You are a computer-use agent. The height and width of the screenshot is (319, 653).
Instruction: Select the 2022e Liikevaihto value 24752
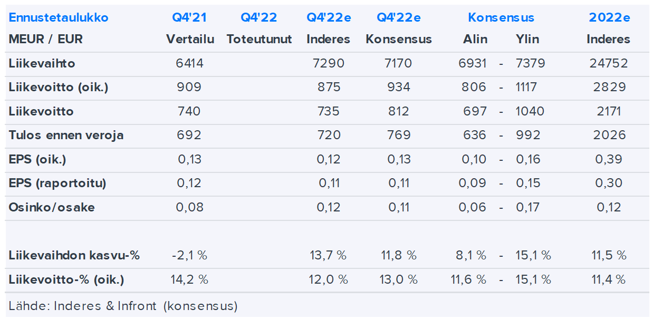(609, 64)
